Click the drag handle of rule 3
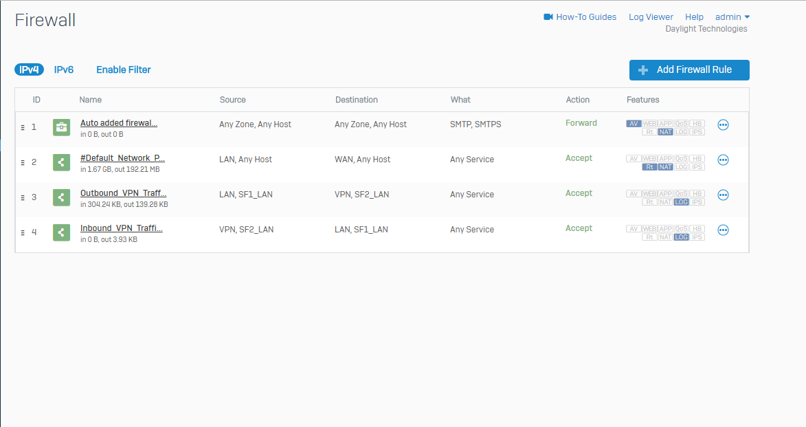Screen dimensions: 806x427 (23, 197)
